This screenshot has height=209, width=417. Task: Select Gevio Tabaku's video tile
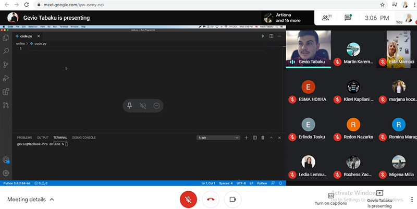(x=309, y=49)
